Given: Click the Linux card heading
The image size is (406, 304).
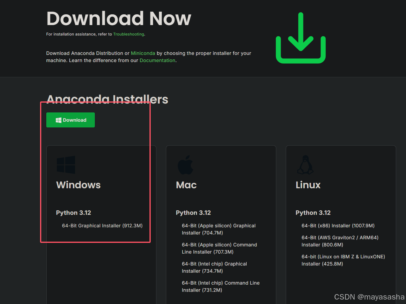Looking at the screenshot, I should click(x=308, y=185).
